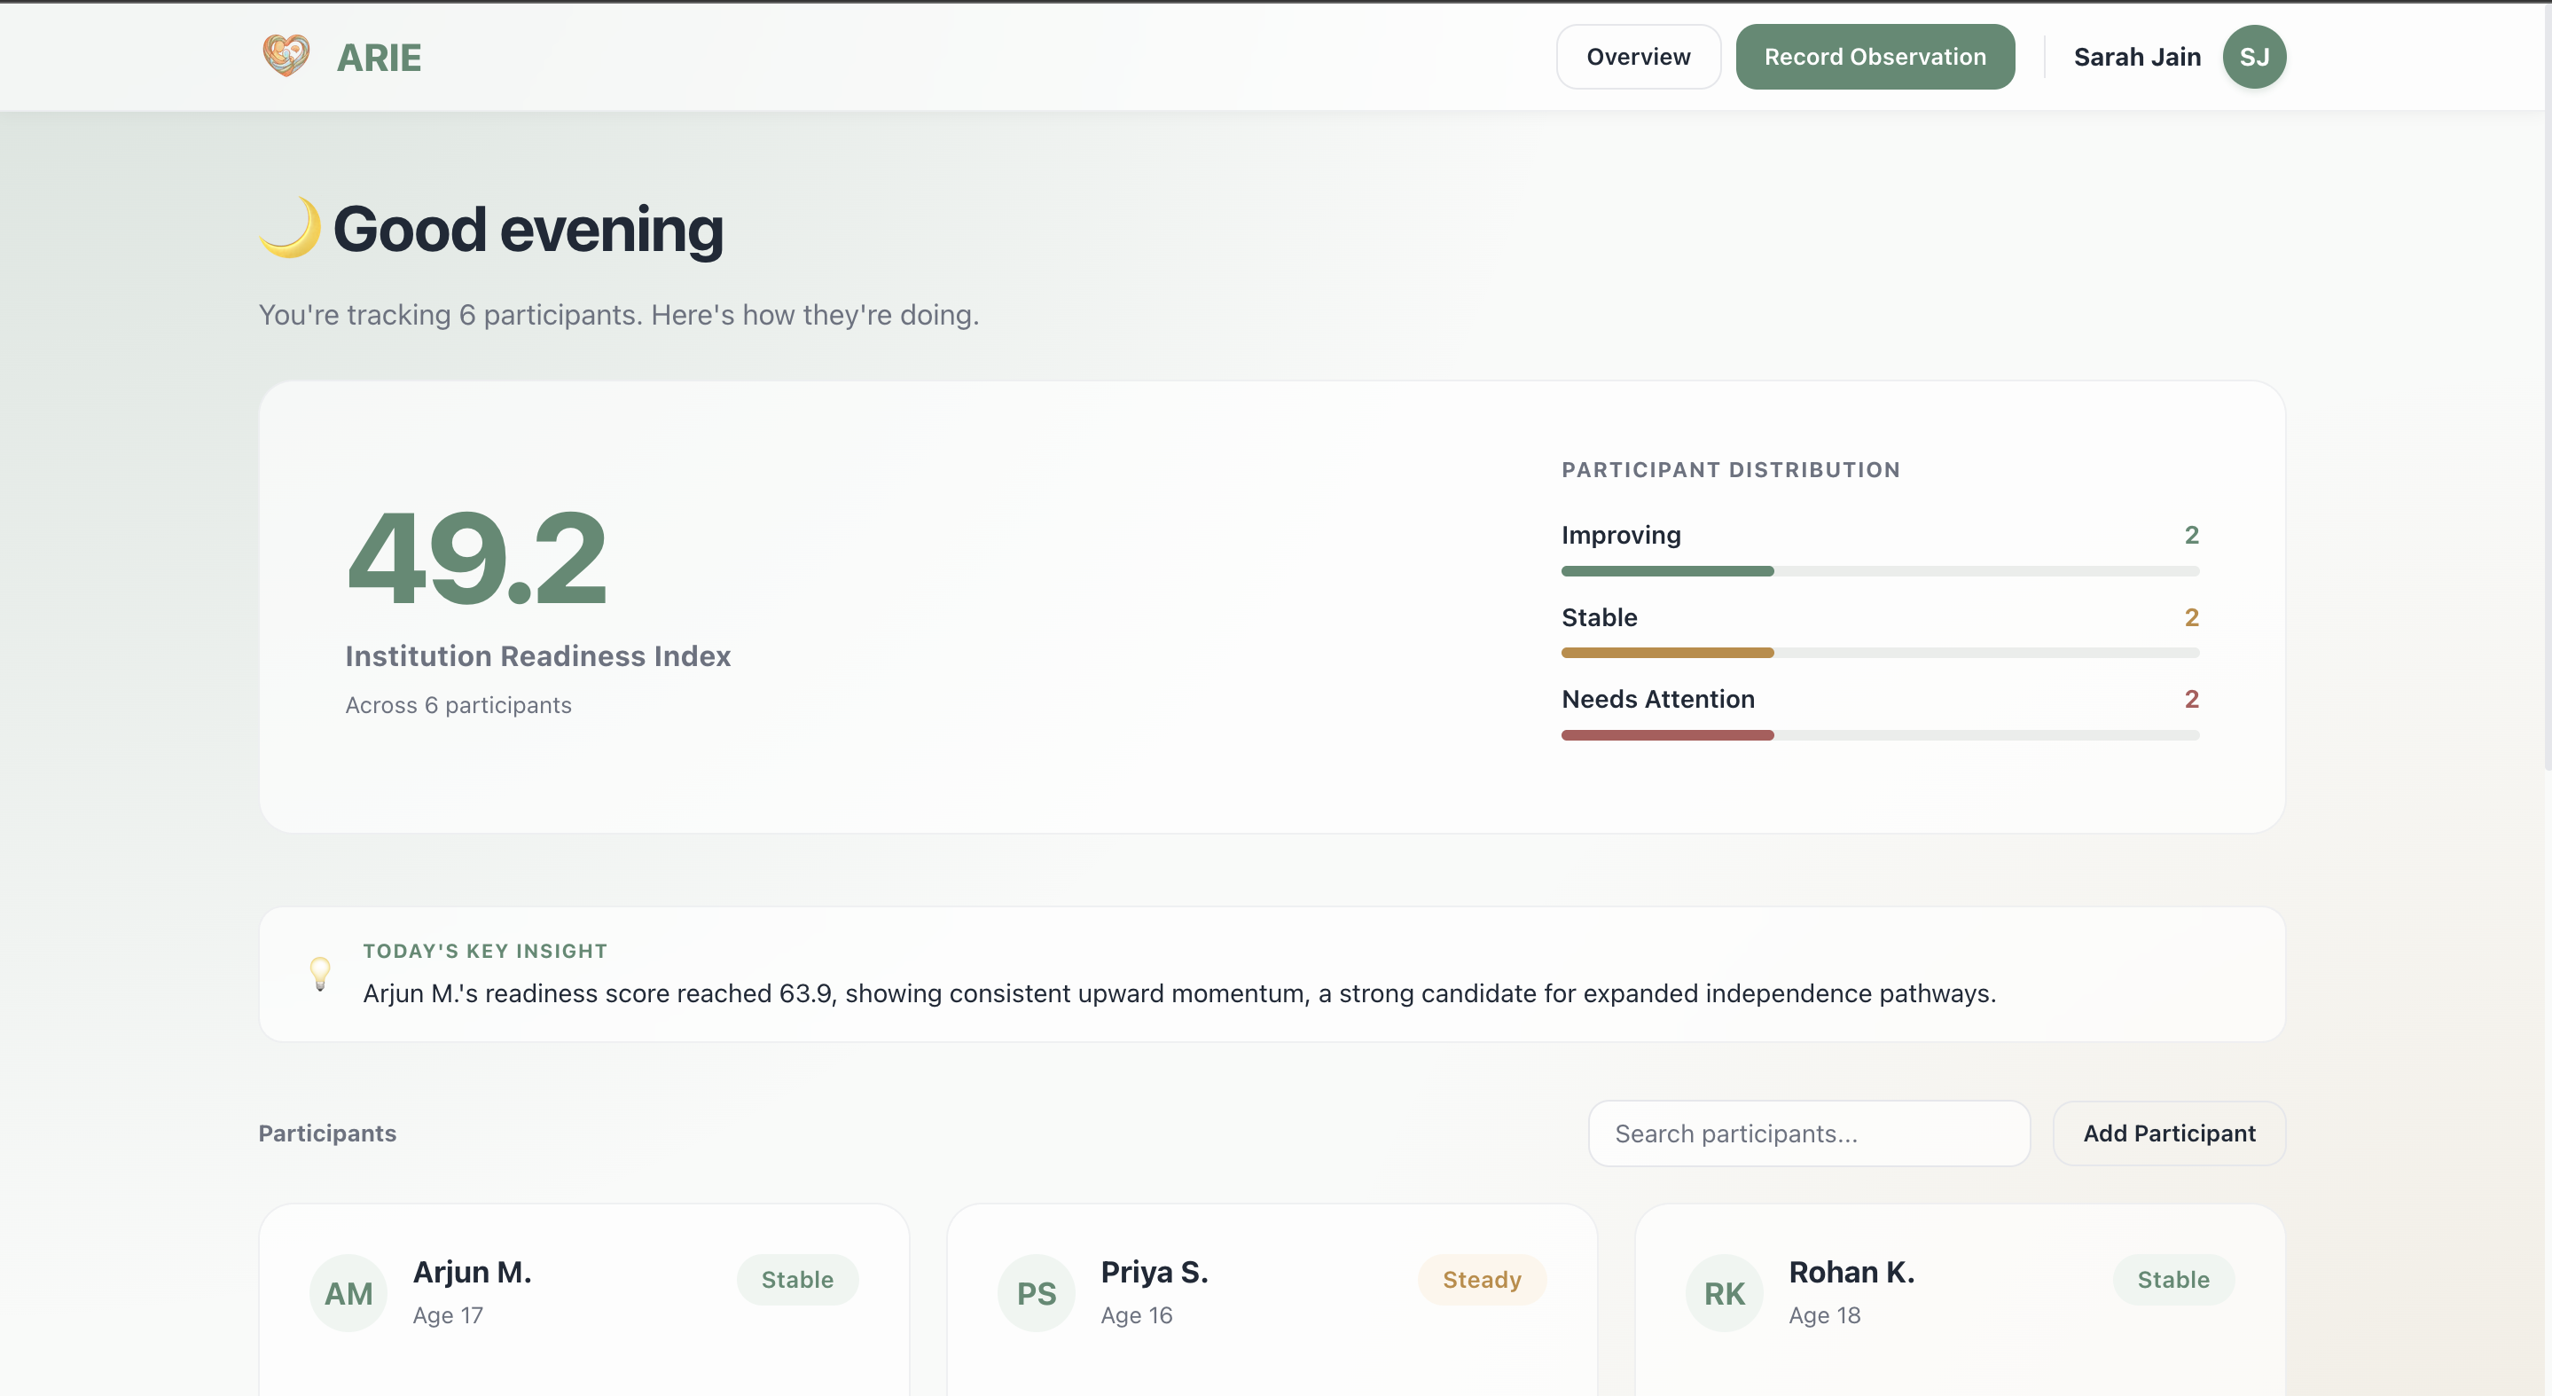This screenshot has width=2552, height=1396.
Task: Click Rohan K.'s Stable status badge
Action: point(2172,1279)
